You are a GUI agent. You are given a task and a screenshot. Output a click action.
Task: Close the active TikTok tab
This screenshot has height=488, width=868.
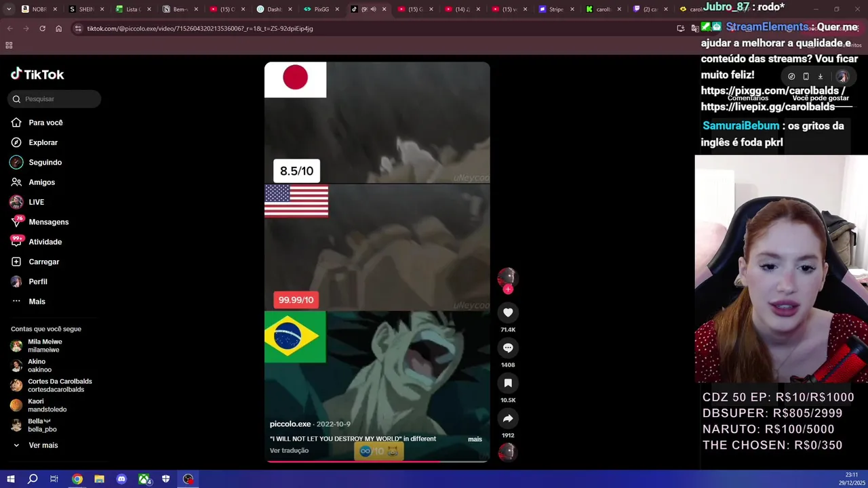[384, 9]
